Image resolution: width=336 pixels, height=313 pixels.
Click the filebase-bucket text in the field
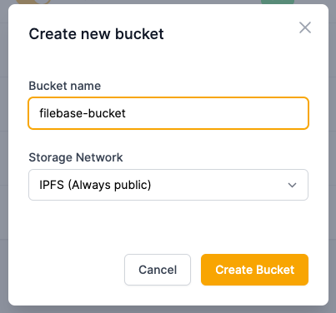pos(83,113)
